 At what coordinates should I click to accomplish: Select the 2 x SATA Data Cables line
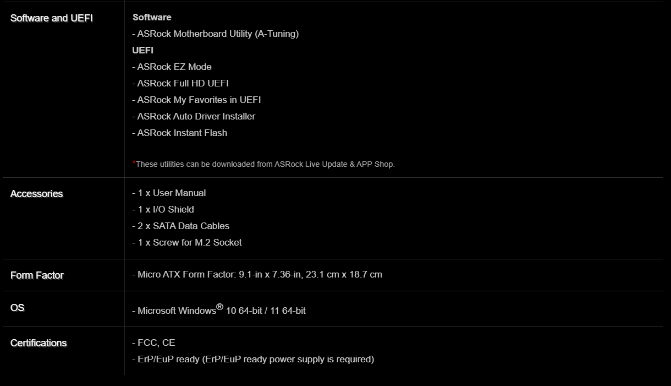point(181,226)
